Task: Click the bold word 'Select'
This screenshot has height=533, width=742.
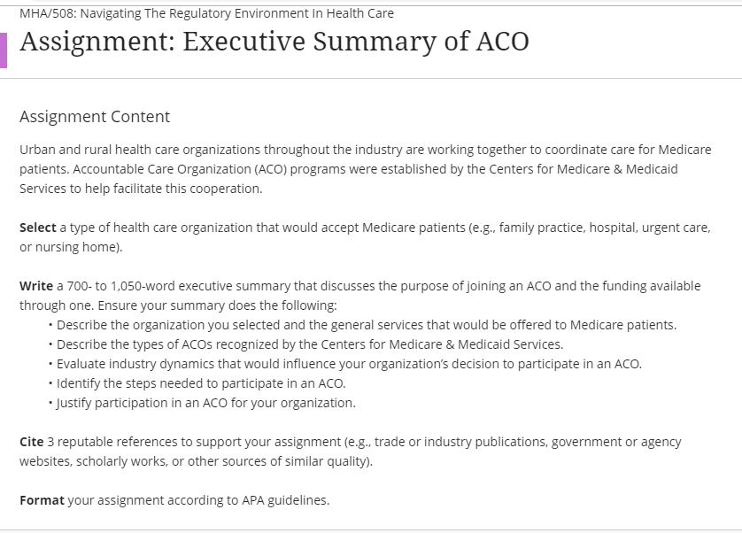Action: click(x=38, y=228)
